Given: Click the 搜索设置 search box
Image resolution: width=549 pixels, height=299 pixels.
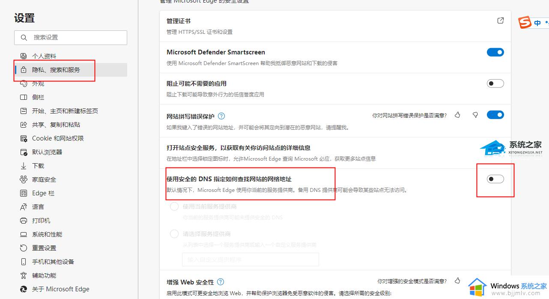Looking at the screenshot, I should (71, 37).
